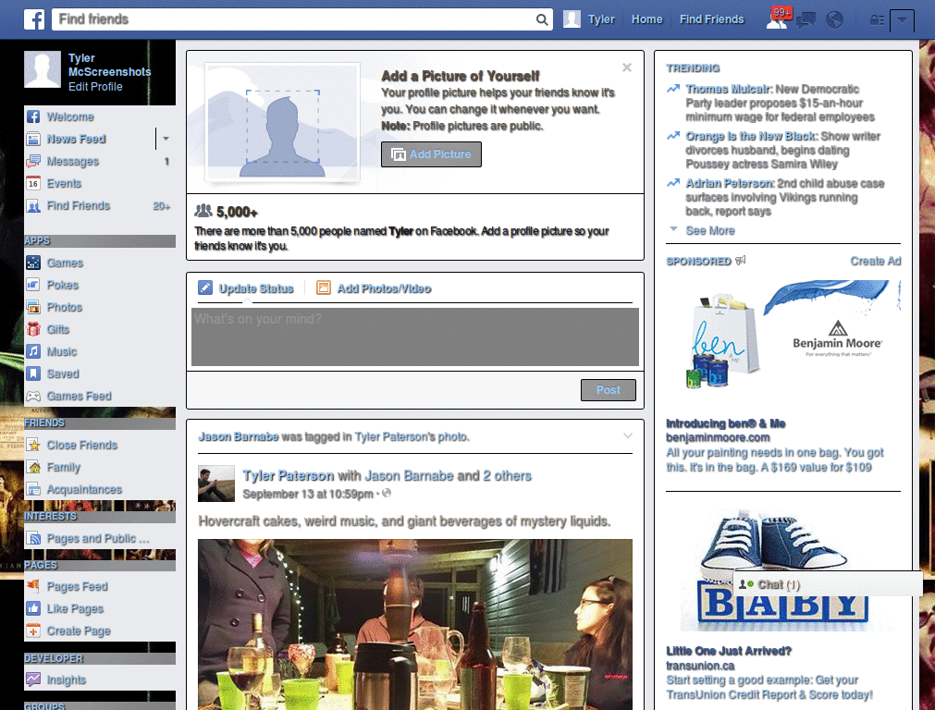This screenshot has height=710, width=947.
Task: Click in the Find friends search field
Action: coord(295,19)
